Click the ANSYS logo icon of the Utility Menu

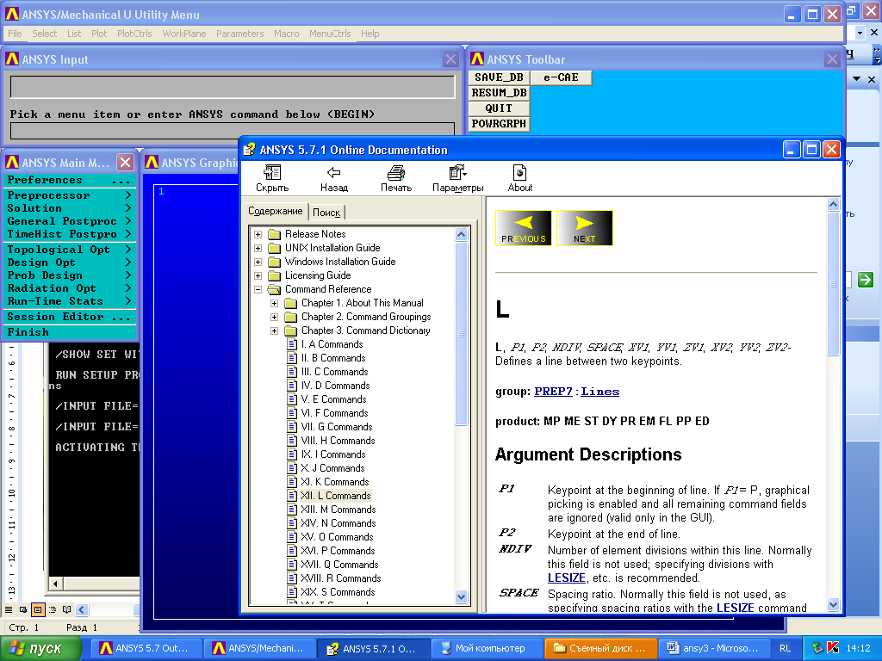pos(11,14)
